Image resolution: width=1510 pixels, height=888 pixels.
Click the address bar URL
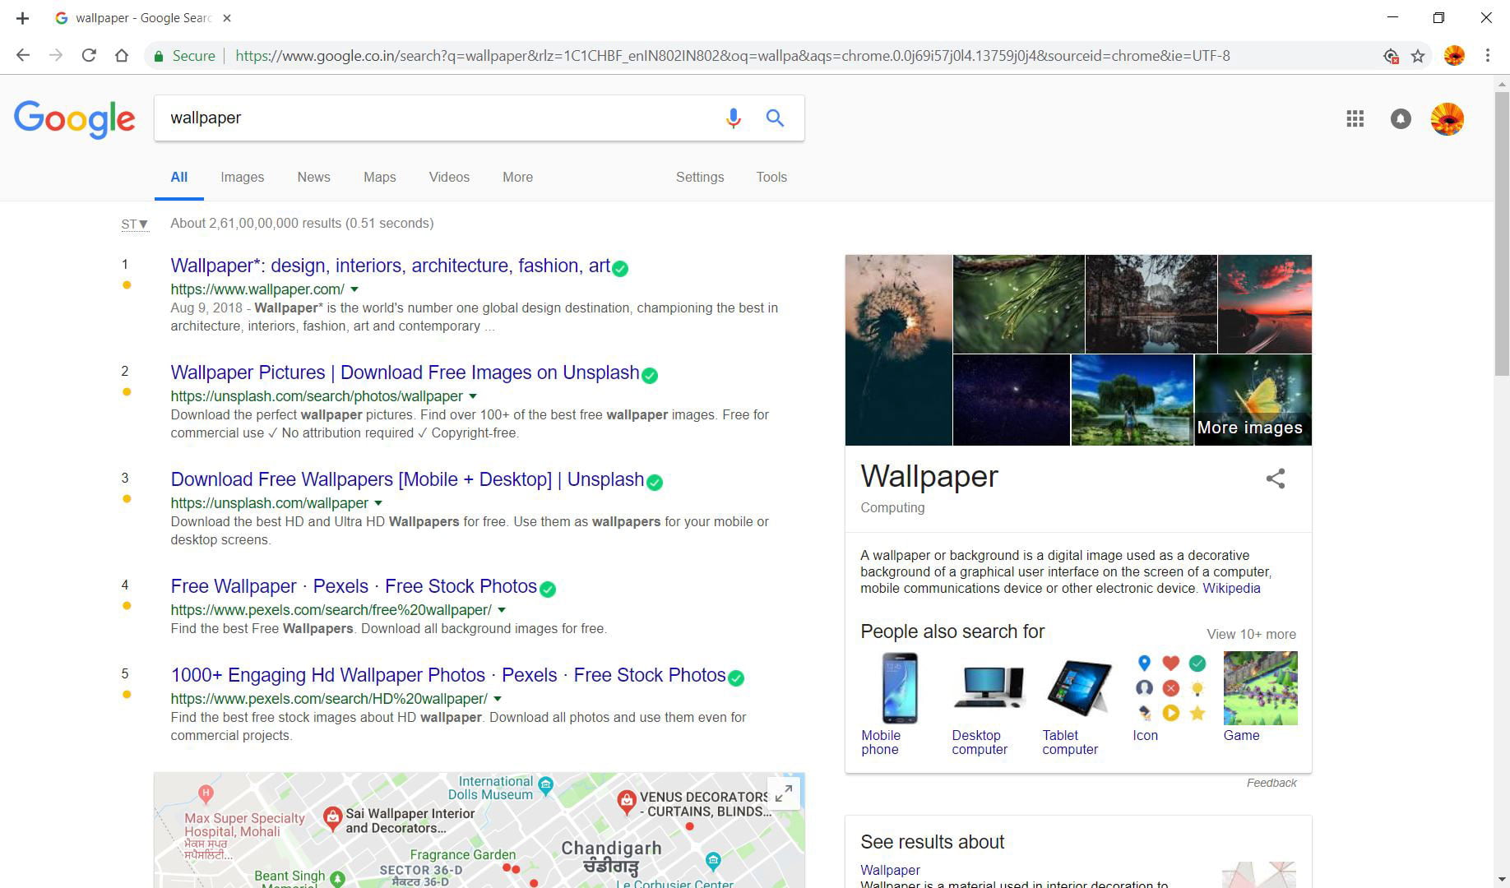[x=732, y=56]
